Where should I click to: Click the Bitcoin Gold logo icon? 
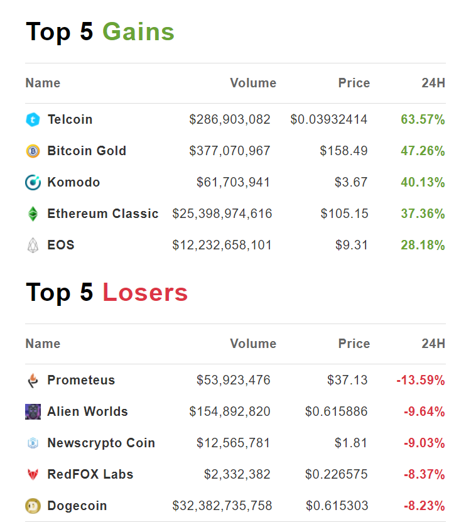tap(33, 151)
